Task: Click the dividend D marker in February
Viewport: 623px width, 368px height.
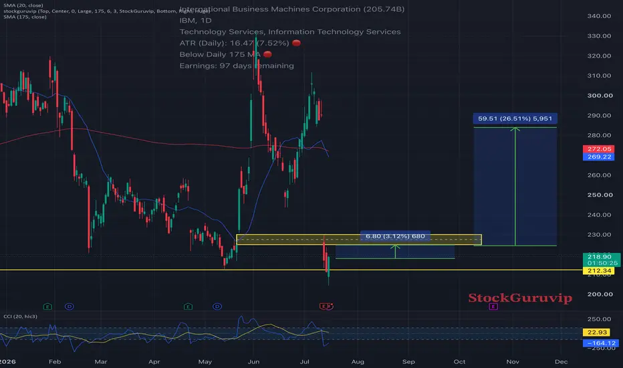Action: [70, 306]
